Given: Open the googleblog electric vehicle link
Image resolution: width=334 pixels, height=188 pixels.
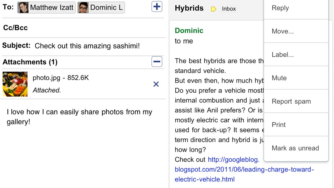Looking at the screenshot, I should 244,169.
